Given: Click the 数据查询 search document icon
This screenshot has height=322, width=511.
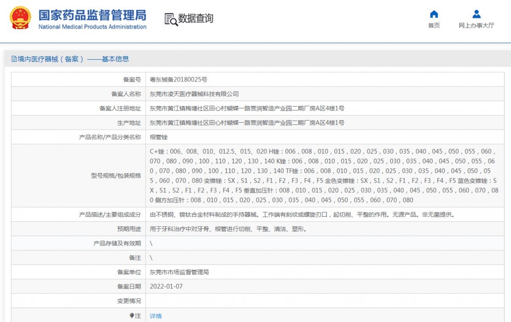Looking at the screenshot, I should point(171,19).
